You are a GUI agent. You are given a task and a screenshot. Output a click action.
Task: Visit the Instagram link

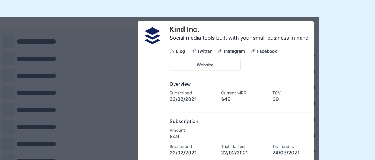(x=234, y=51)
